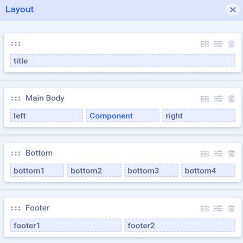
Task: Delete the Bottom row
Action: [232, 154]
